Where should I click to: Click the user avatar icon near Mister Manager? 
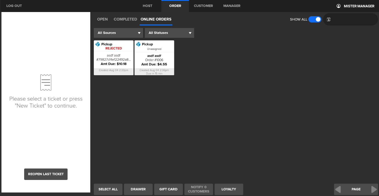pos(339,6)
